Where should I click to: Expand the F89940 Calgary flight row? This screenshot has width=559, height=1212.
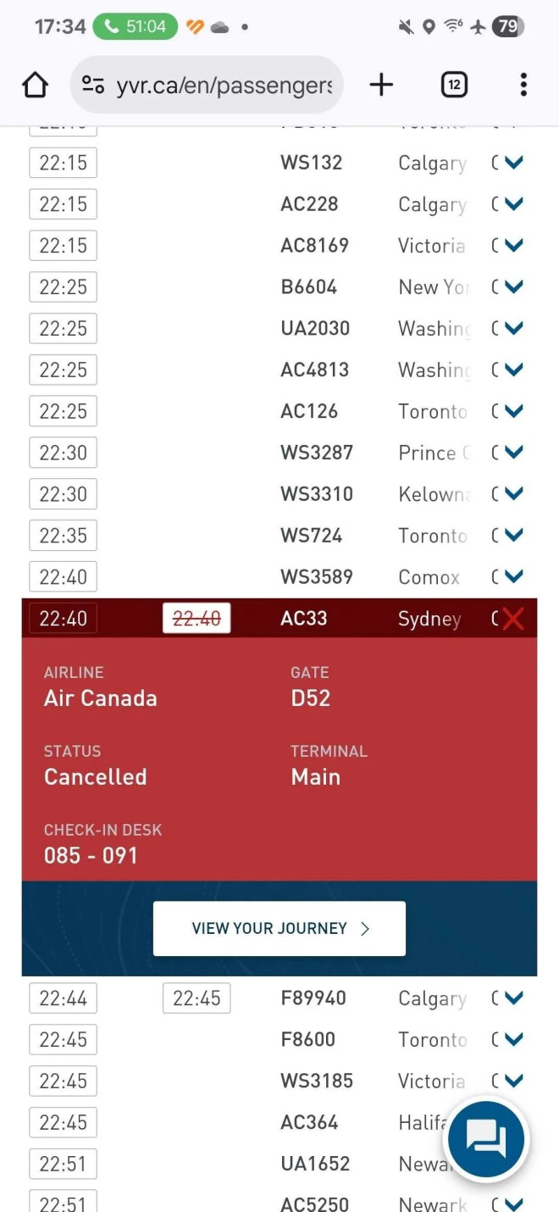click(513, 998)
